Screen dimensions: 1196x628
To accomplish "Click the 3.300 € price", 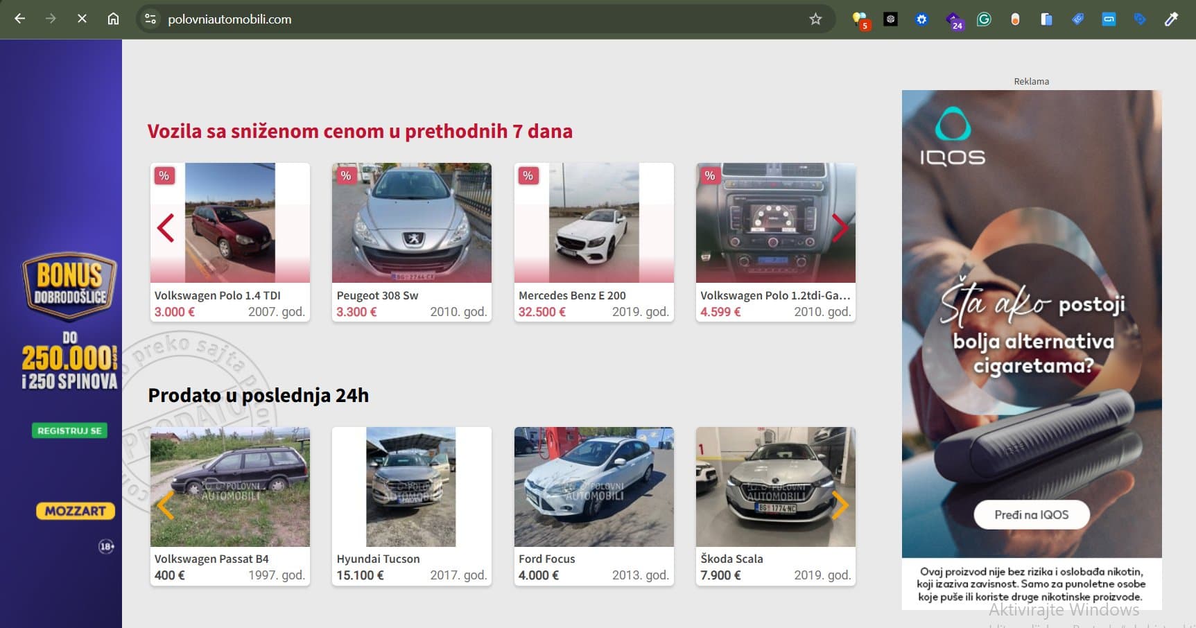I will tap(356, 312).
